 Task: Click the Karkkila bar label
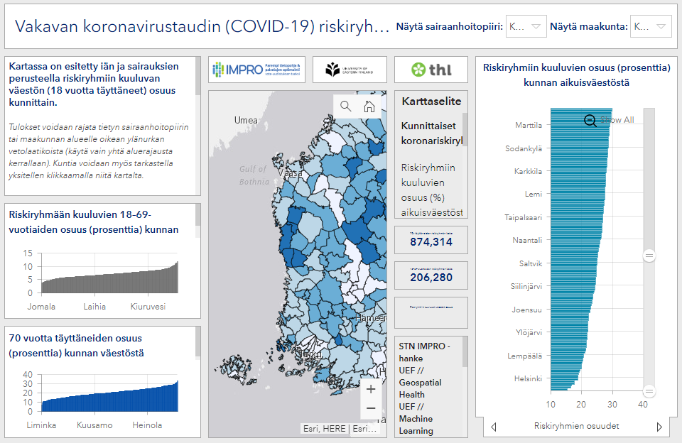click(528, 171)
